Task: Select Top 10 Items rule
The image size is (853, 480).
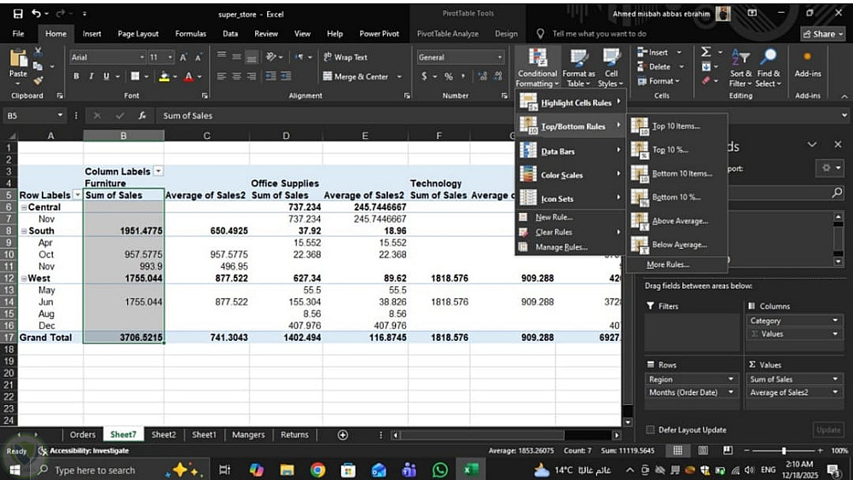Action: pyautogui.click(x=675, y=126)
